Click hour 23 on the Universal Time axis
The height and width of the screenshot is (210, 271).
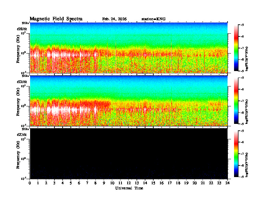(219, 183)
